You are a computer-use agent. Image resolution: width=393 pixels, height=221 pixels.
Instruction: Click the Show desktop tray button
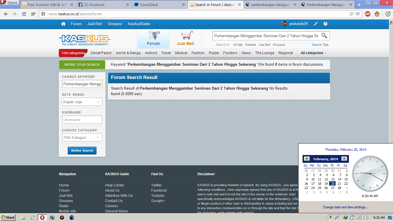point(390,218)
